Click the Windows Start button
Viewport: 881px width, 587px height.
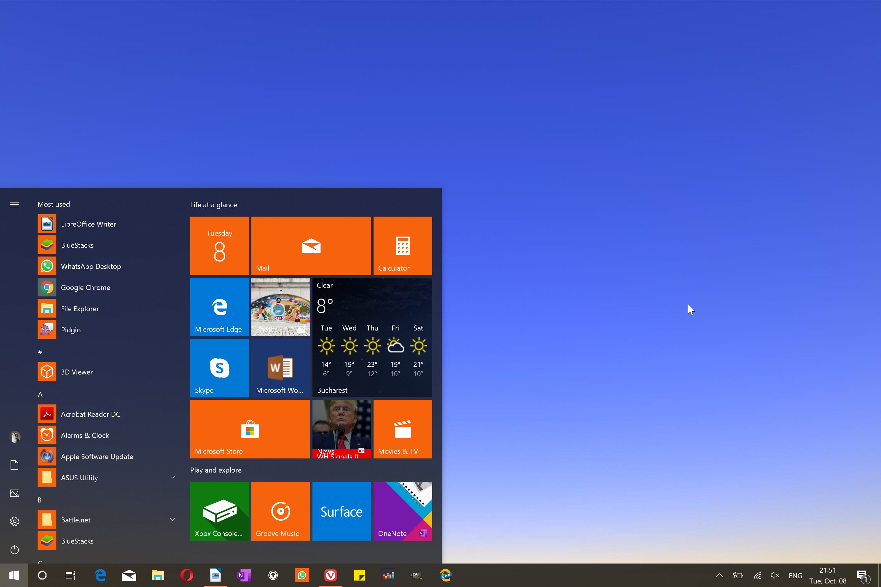14,575
